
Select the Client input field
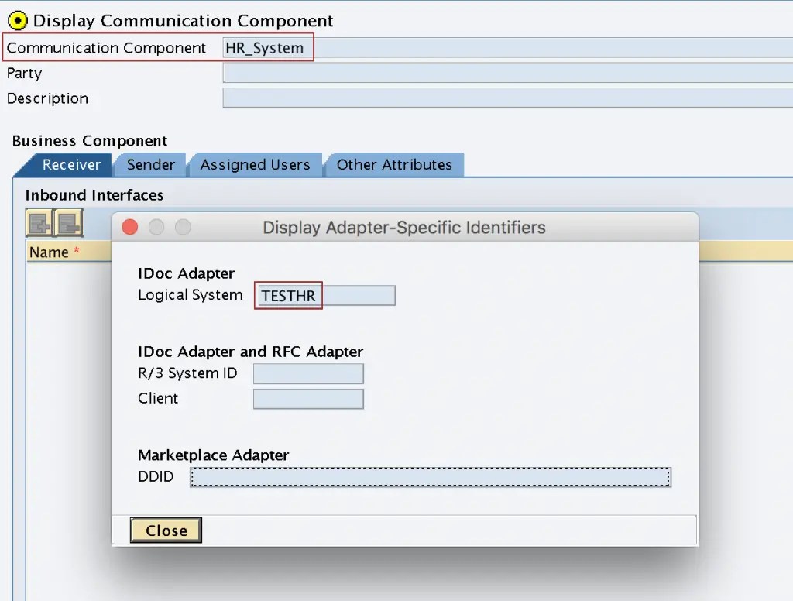click(308, 399)
